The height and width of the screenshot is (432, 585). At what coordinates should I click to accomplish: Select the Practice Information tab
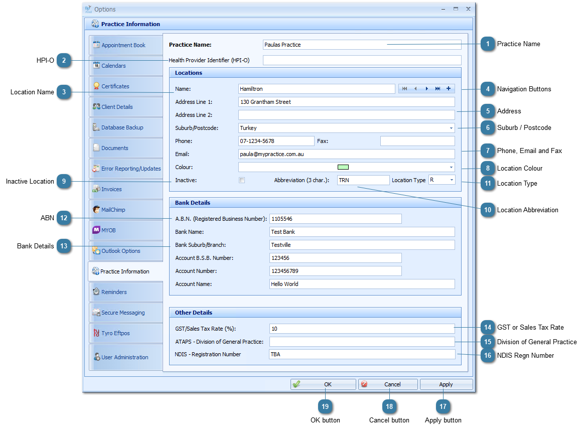click(125, 271)
